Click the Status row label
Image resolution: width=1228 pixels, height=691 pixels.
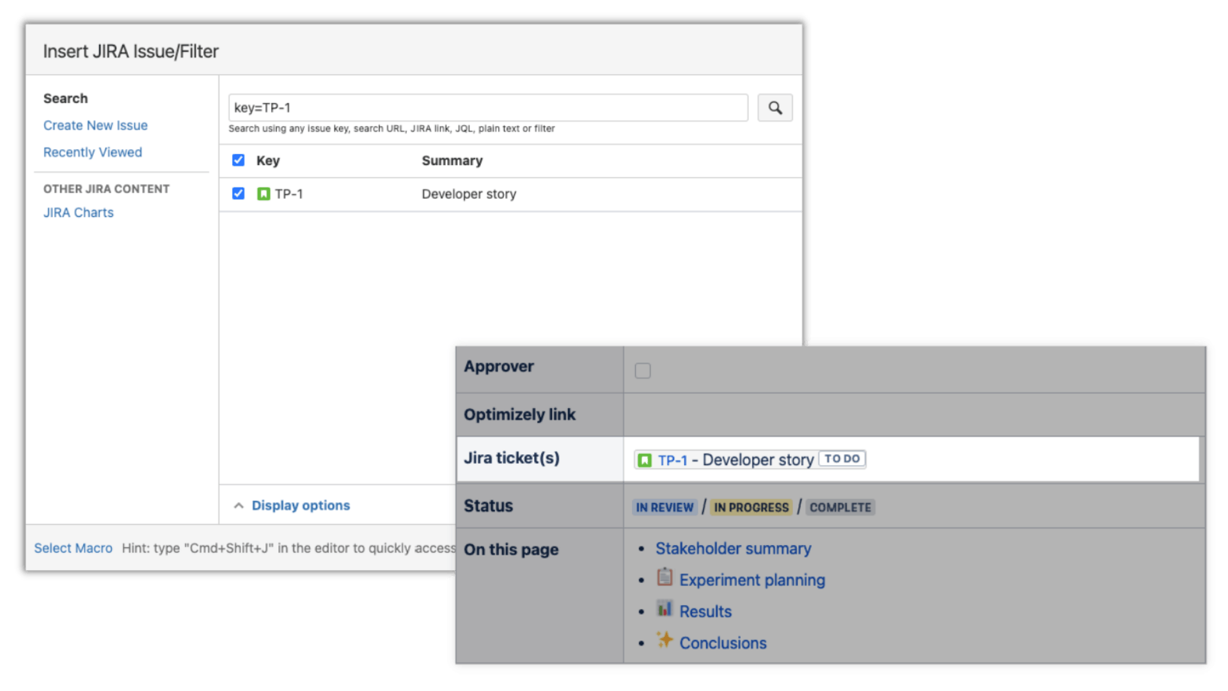pos(488,506)
